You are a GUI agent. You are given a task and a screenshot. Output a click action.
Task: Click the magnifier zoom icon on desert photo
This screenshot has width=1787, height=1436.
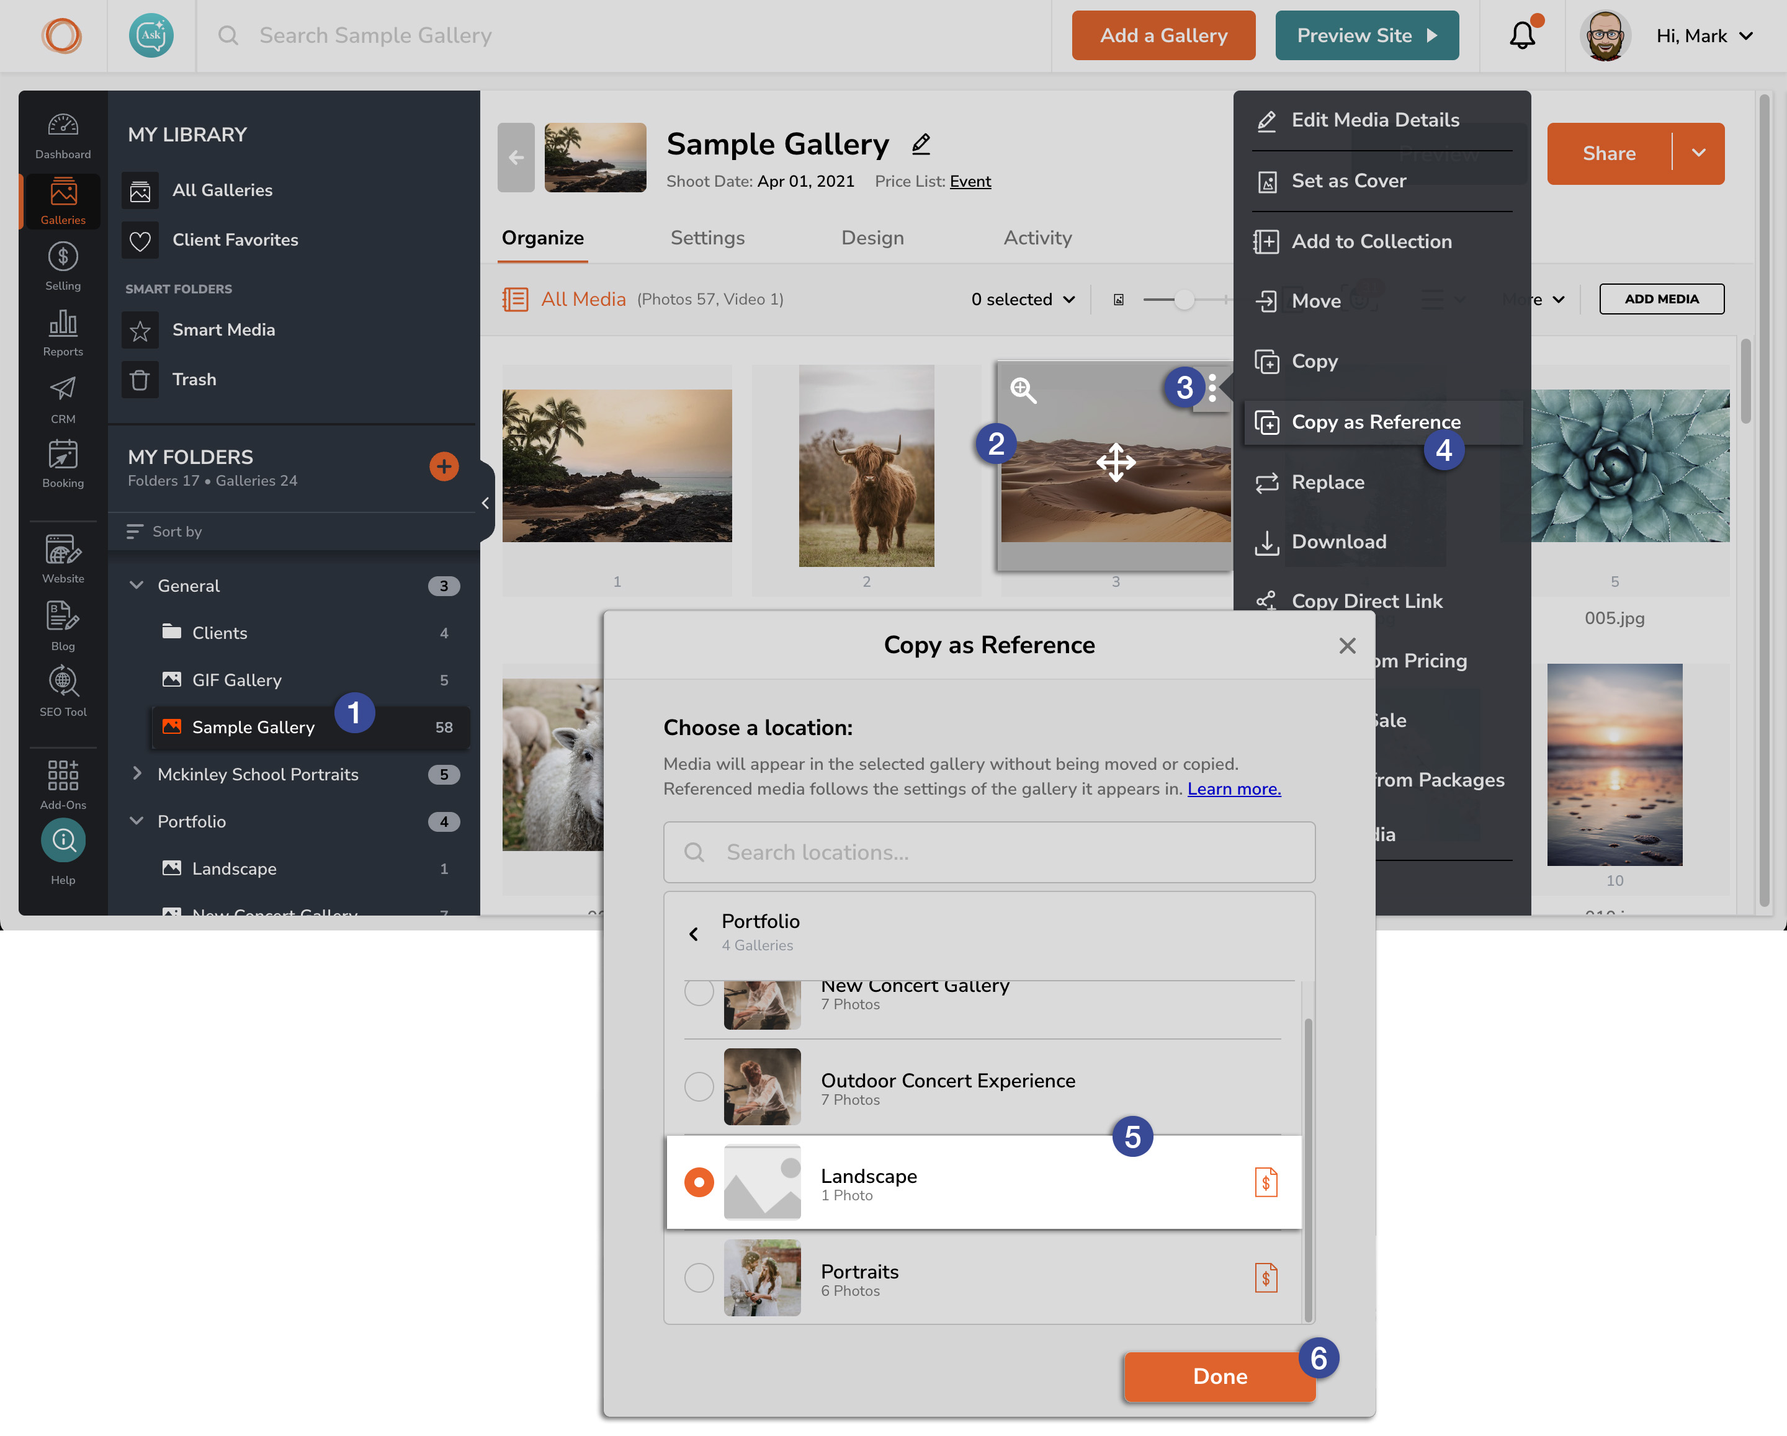click(x=1023, y=390)
